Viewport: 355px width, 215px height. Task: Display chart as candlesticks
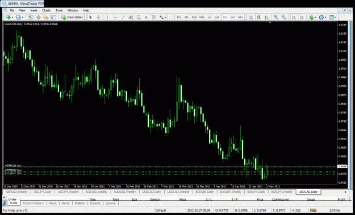[259, 17]
